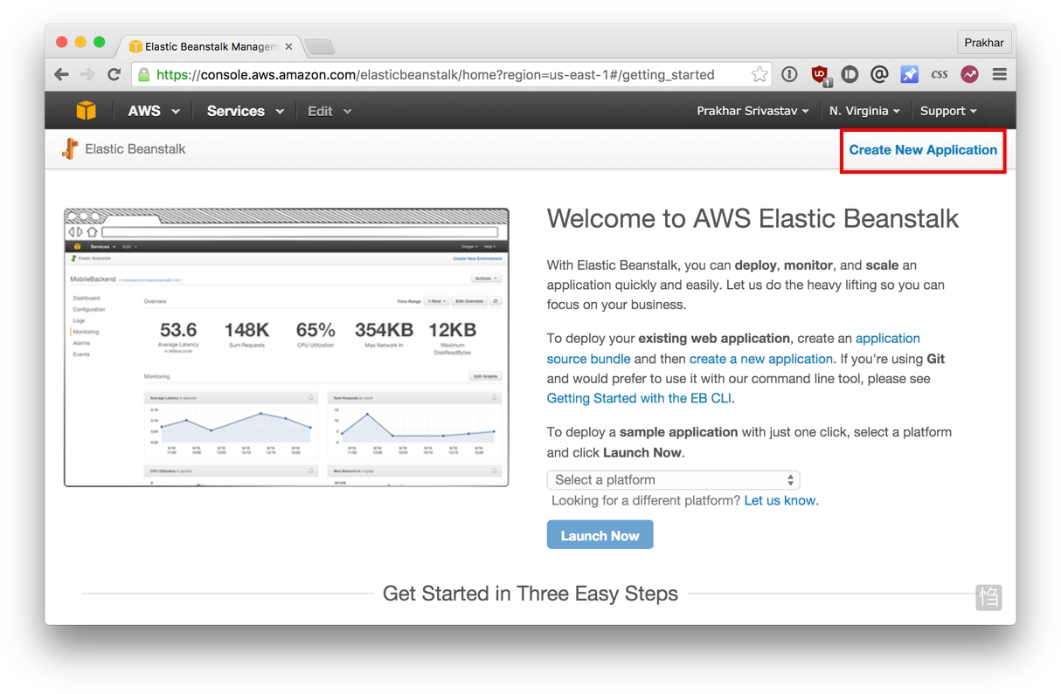Click the dashboard preview screenshot thumbnail
The image size is (1061, 694).
[287, 347]
